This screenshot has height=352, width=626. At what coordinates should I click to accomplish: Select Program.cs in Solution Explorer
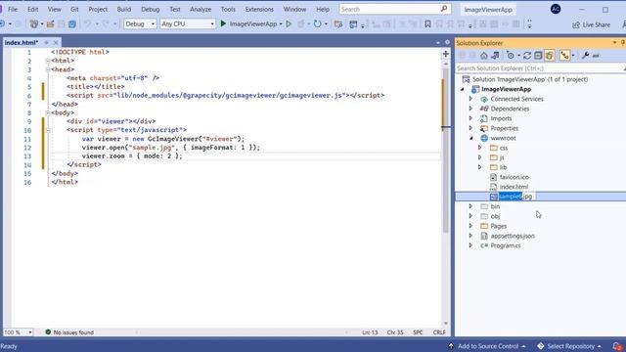pyautogui.click(x=506, y=245)
